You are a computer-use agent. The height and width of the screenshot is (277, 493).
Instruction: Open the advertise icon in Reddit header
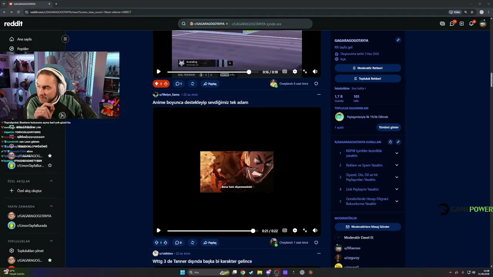[442, 23]
